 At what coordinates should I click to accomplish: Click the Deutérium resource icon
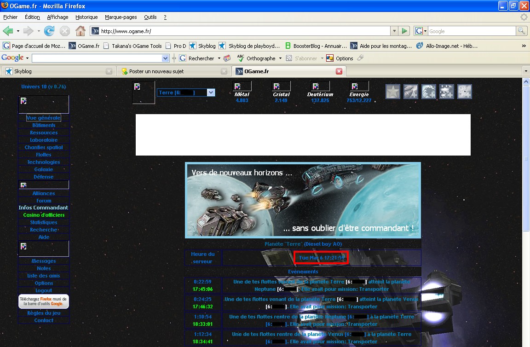click(320, 86)
